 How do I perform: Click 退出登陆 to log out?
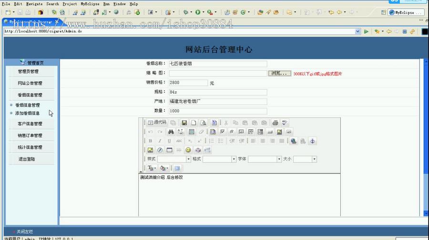[27, 159]
